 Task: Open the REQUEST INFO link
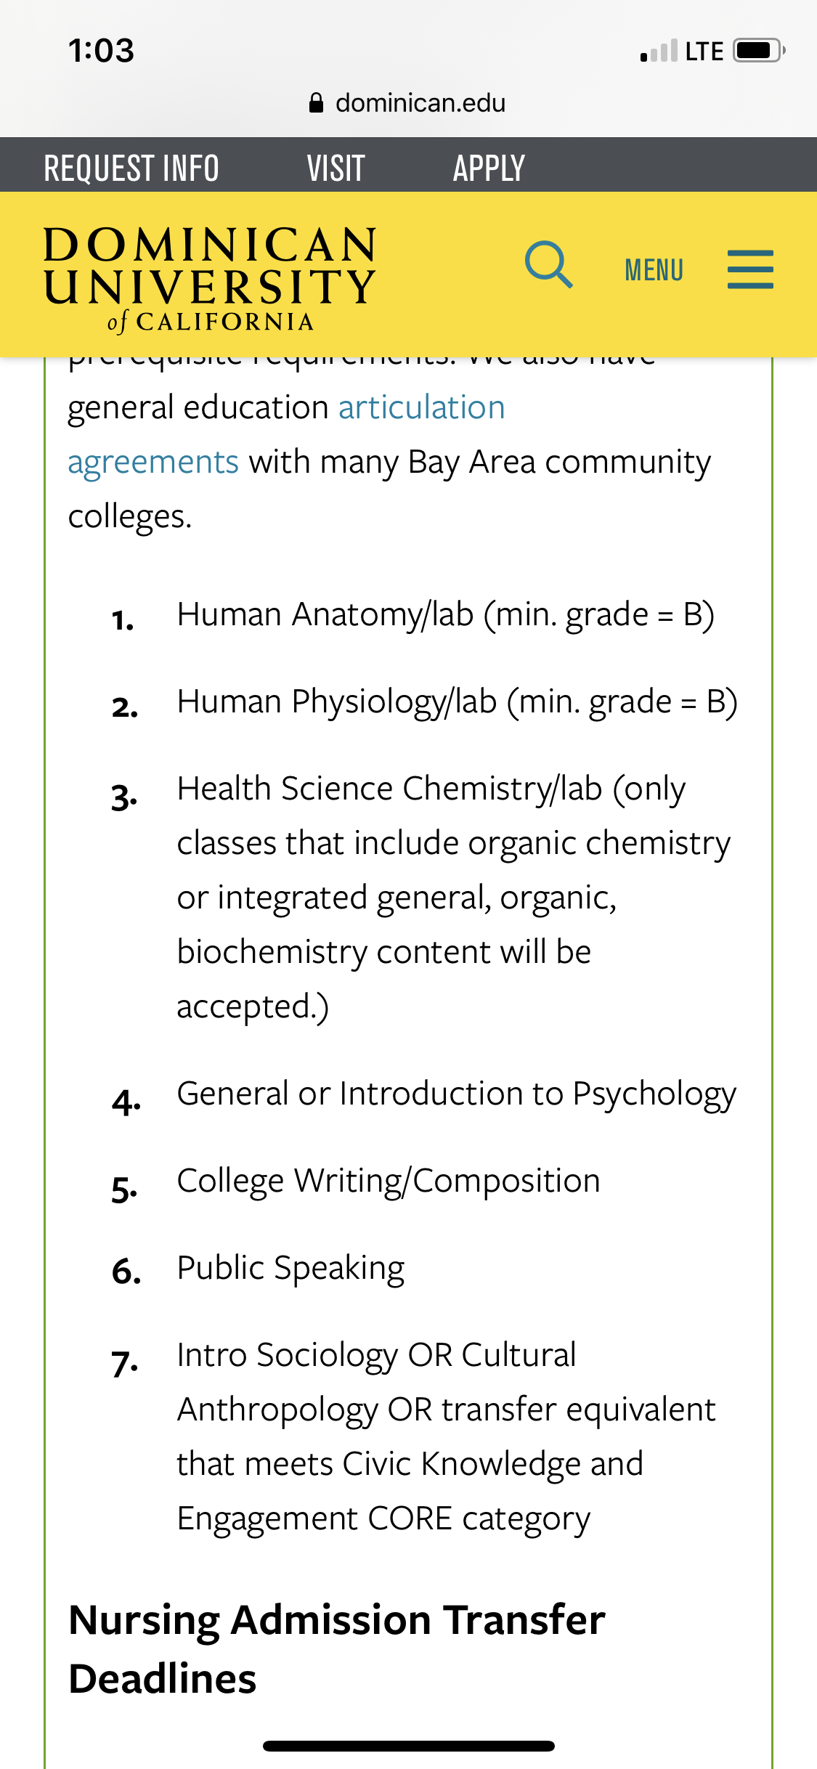tap(131, 168)
